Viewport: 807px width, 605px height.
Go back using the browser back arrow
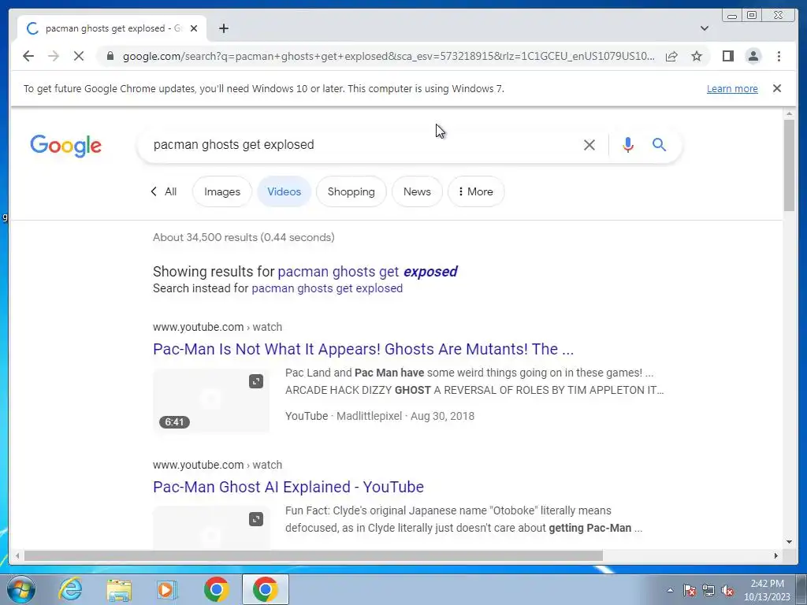(x=28, y=56)
